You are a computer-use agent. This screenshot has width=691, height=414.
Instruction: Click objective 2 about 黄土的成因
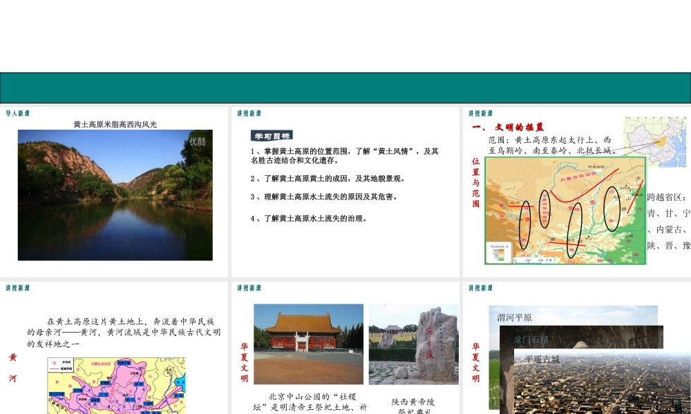[x=328, y=179]
